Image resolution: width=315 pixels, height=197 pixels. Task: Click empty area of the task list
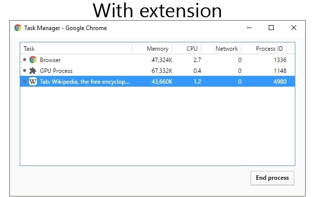[157, 126]
